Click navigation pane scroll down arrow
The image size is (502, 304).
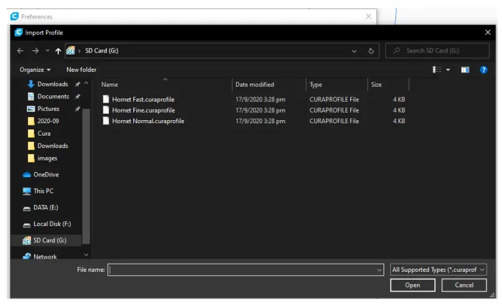[86, 254]
